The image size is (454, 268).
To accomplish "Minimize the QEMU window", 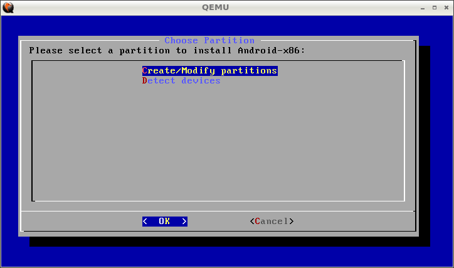I will click(423, 8).
